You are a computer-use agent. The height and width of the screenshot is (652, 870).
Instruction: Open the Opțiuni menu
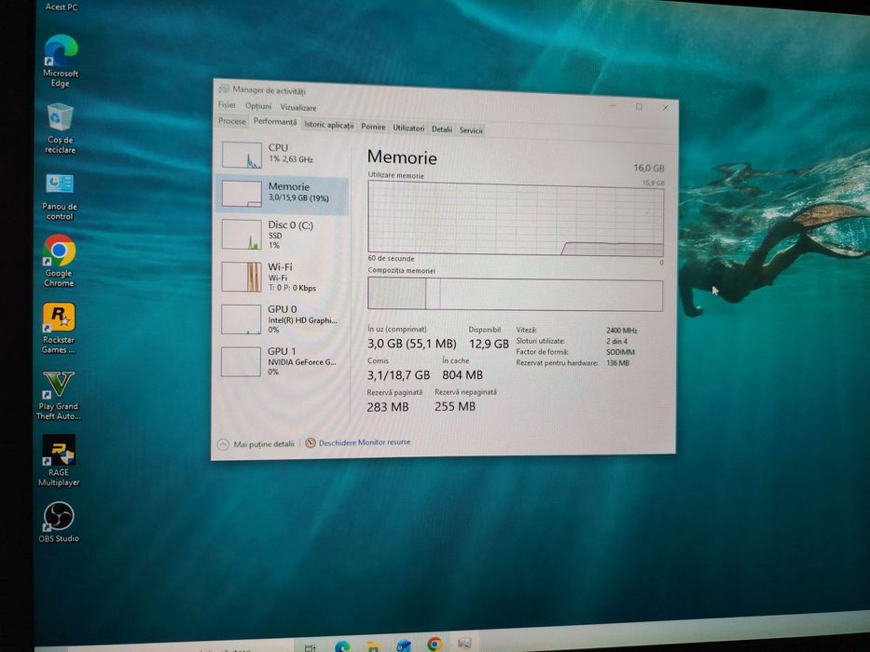pos(258,106)
